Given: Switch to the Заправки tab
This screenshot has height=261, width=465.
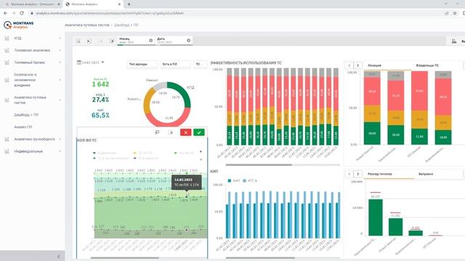Looking at the screenshot, I should click(426, 174).
